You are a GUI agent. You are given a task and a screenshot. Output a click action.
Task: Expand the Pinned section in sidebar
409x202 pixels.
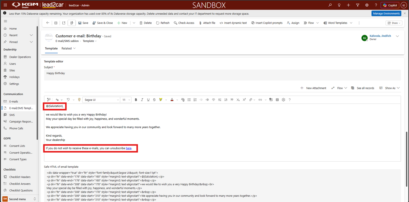(x=31, y=42)
